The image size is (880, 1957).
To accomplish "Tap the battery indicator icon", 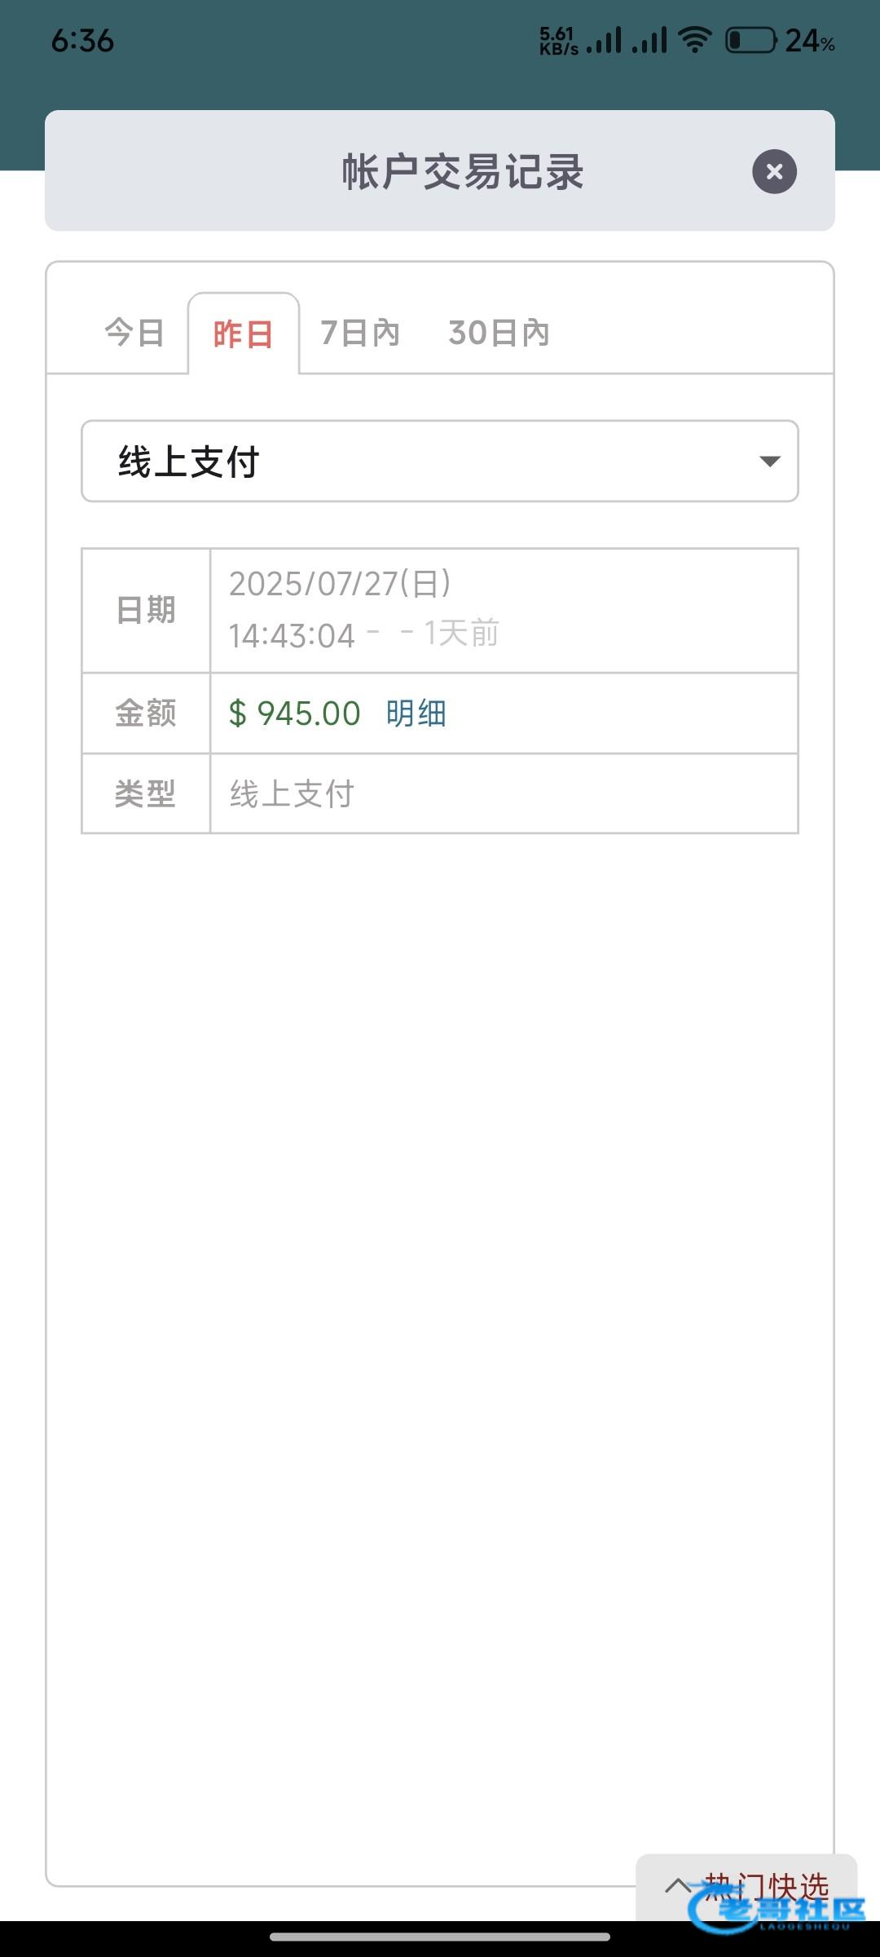I will [x=750, y=40].
